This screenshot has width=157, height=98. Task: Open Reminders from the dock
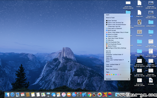[x=38, y=94]
